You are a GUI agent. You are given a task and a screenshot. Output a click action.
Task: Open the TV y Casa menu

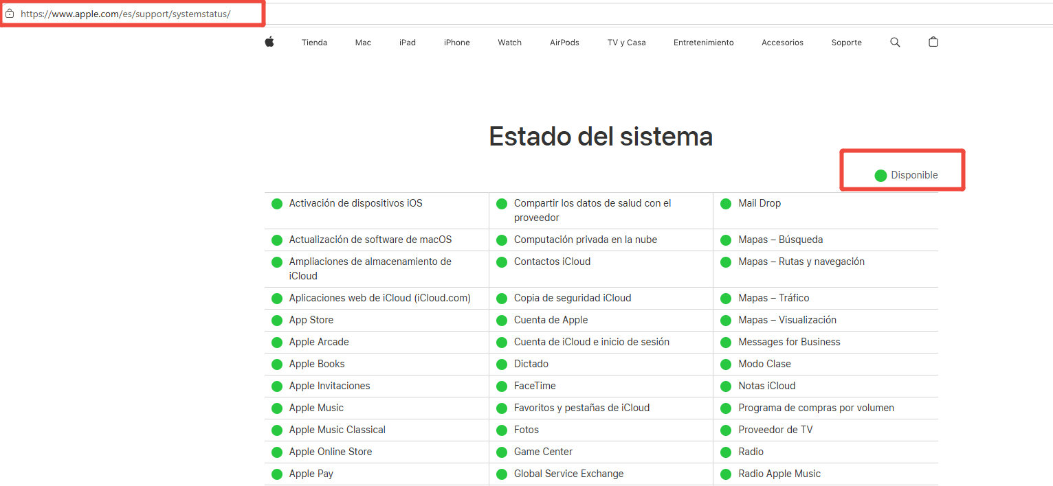coord(627,43)
